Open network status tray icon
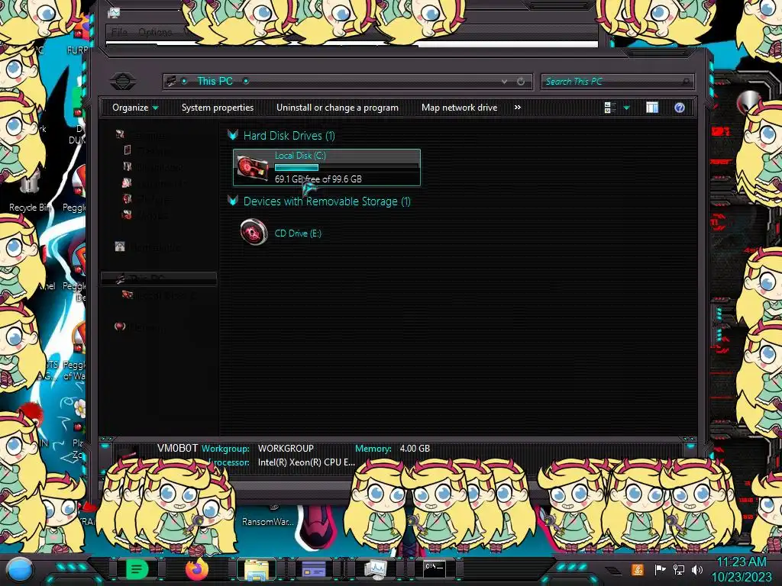This screenshot has height=586, width=782. [x=678, y=569]
